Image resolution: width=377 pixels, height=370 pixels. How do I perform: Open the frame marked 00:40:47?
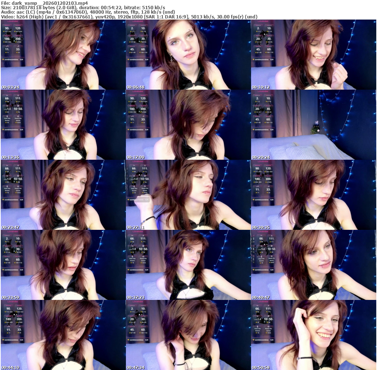point(313,265)
